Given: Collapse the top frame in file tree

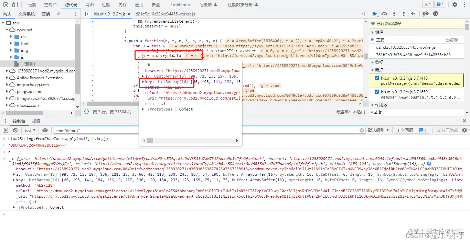Looking at the screenshot, I should [3, 23].
